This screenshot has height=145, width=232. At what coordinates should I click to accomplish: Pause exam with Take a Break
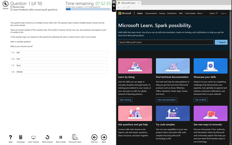(x=61, y=137)
